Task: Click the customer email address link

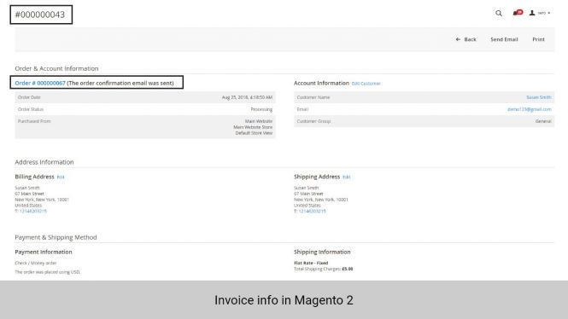Action: (530, 109)
